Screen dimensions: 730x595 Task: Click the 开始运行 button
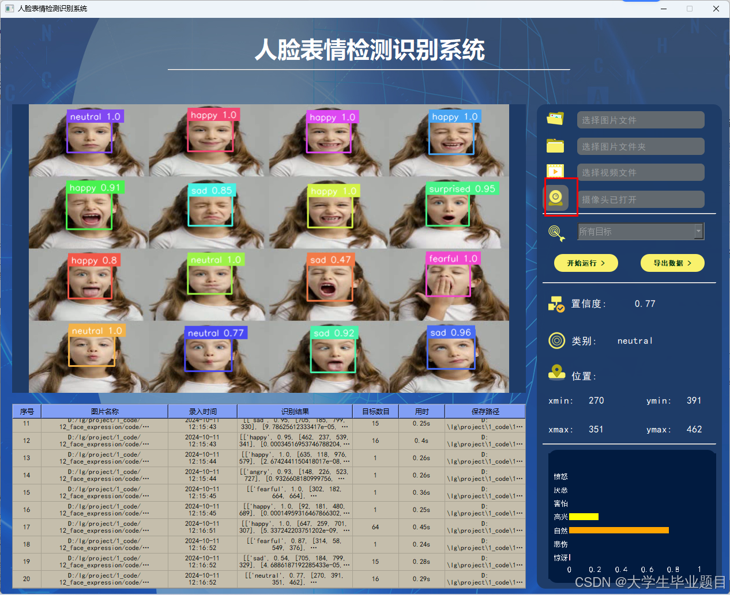(586, 263)
